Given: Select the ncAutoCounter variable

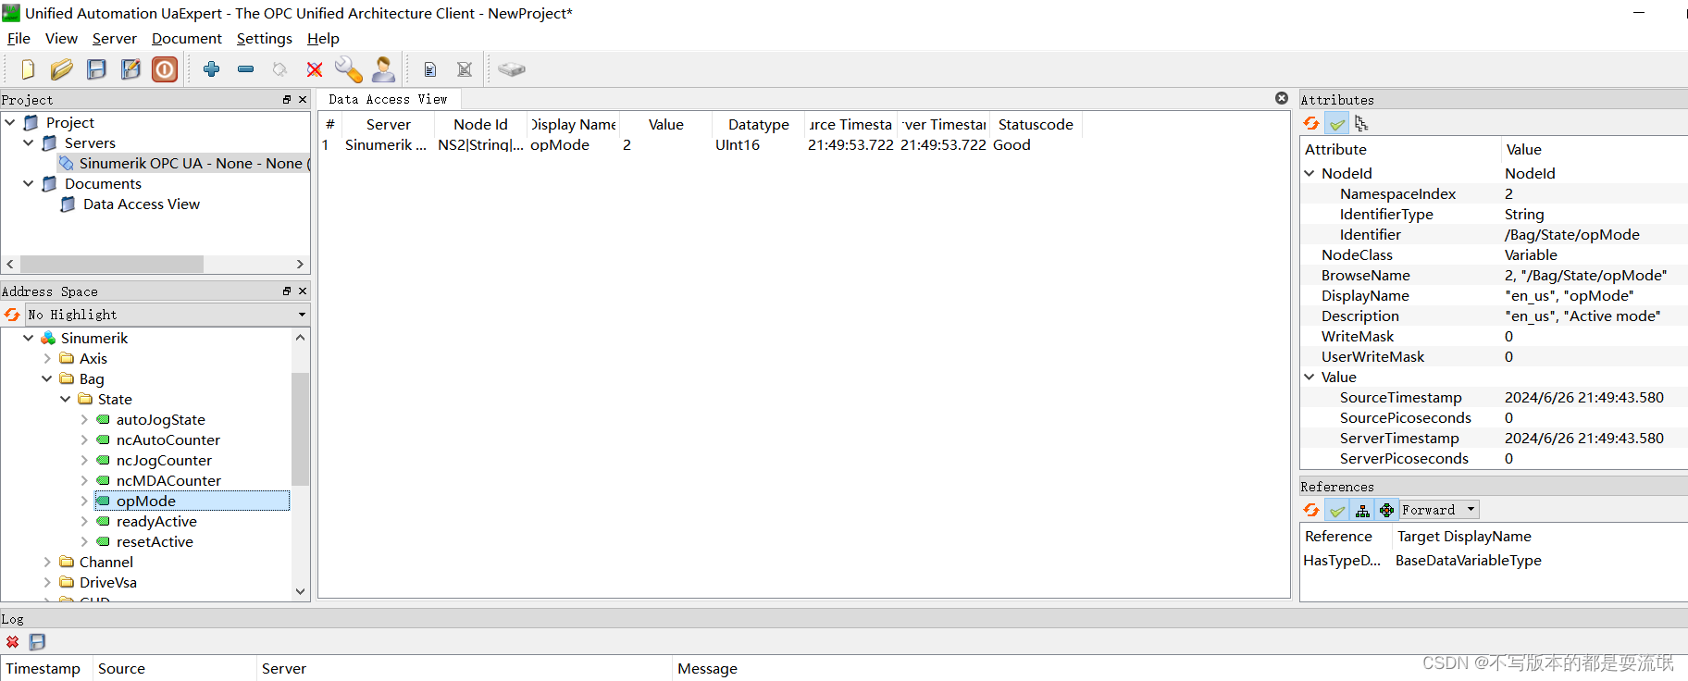Looking at the screenshot, I should (168, 440).
